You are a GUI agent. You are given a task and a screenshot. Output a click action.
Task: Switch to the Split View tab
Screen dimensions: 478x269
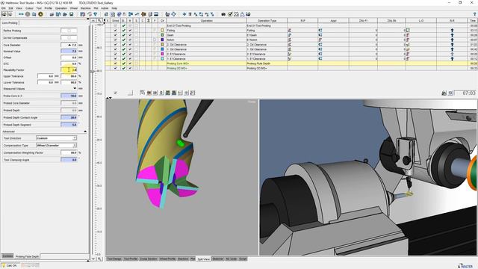(x=203, y=259)
